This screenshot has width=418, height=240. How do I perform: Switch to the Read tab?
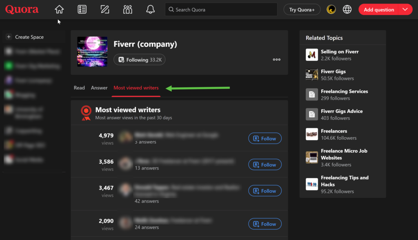[x=79, y=88]
